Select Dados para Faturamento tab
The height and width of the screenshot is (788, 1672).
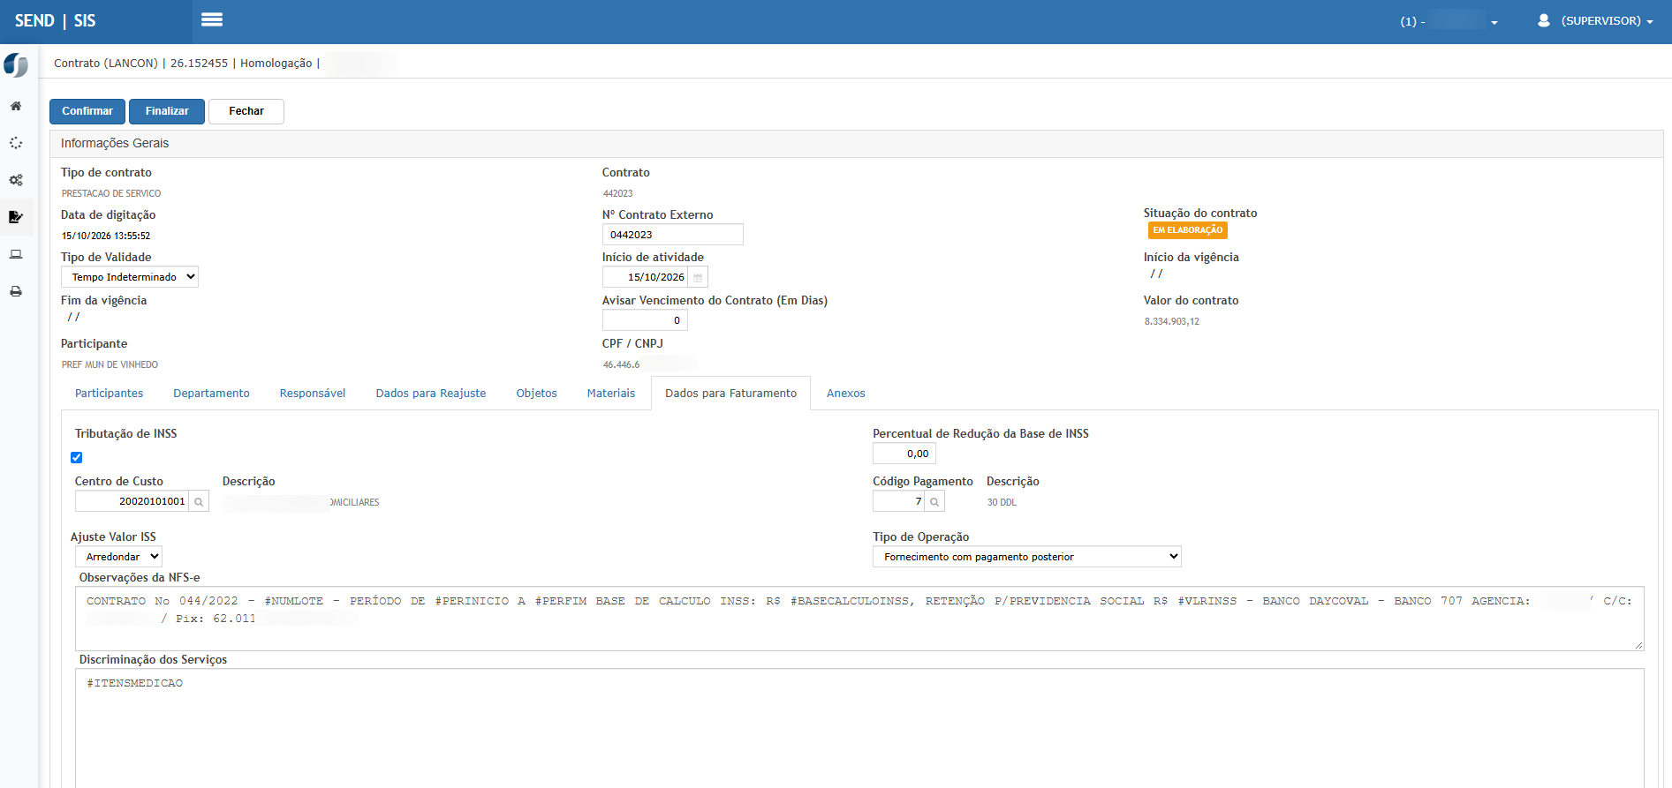tap(731, 394)
